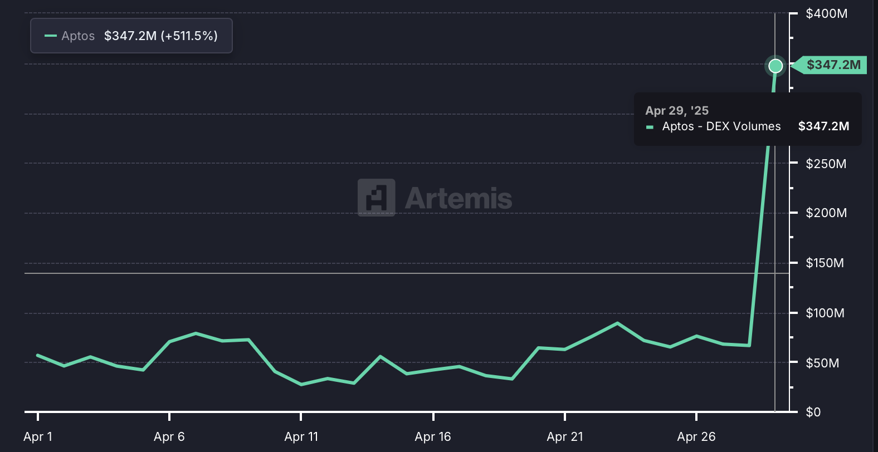
Task: Click the green $347.2M axis price tag
Action: (x=829, y=65)
